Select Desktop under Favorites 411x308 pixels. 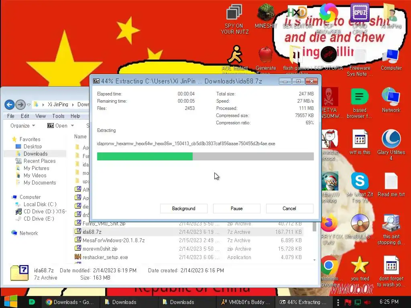(33, 146)
